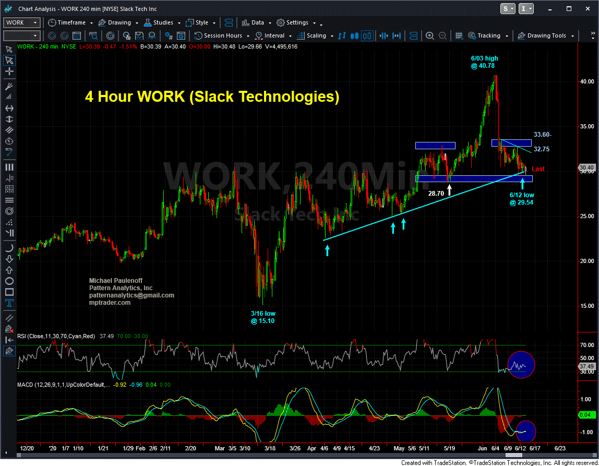The height and width of the screenshot is (466, 599).
Task: Click the save chart analysis icon
Action: 139,35
